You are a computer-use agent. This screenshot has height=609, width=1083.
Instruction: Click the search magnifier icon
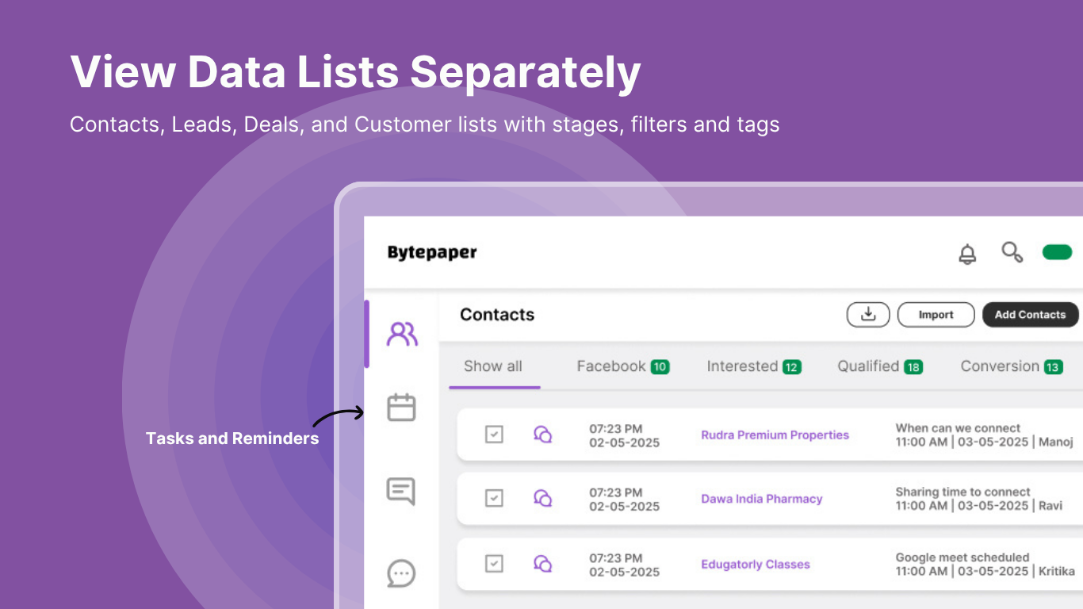1012,253
